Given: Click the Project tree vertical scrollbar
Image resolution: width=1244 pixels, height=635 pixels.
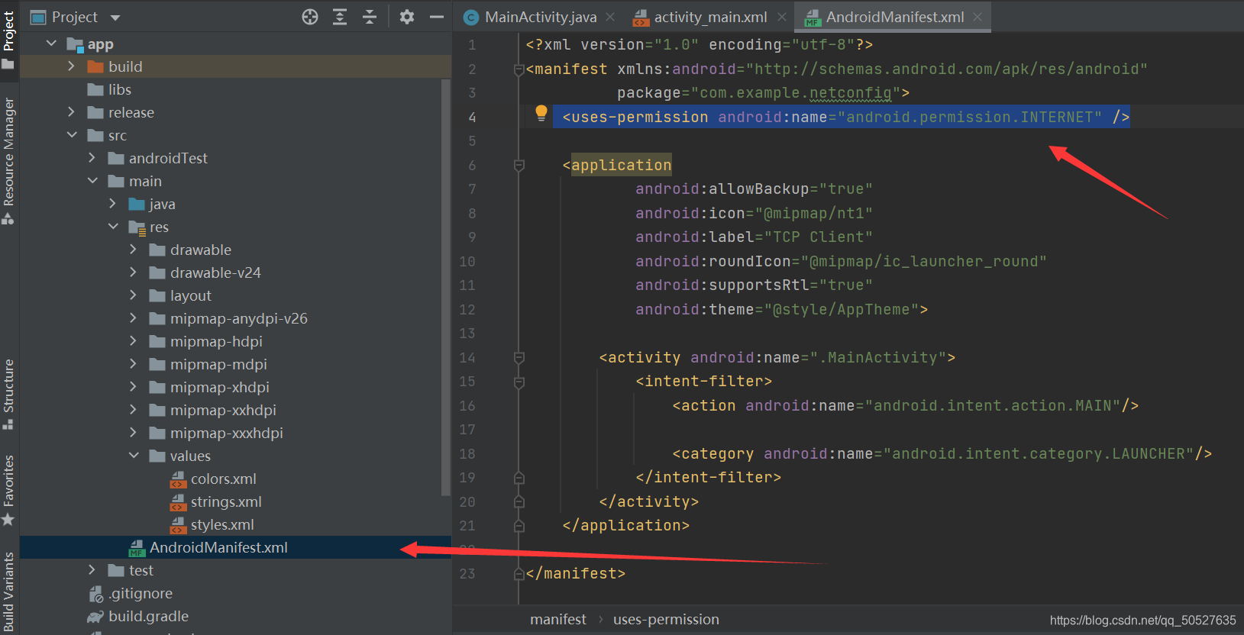Looking at the screenshot, I should pyautogui.click(x=446, y=286).
